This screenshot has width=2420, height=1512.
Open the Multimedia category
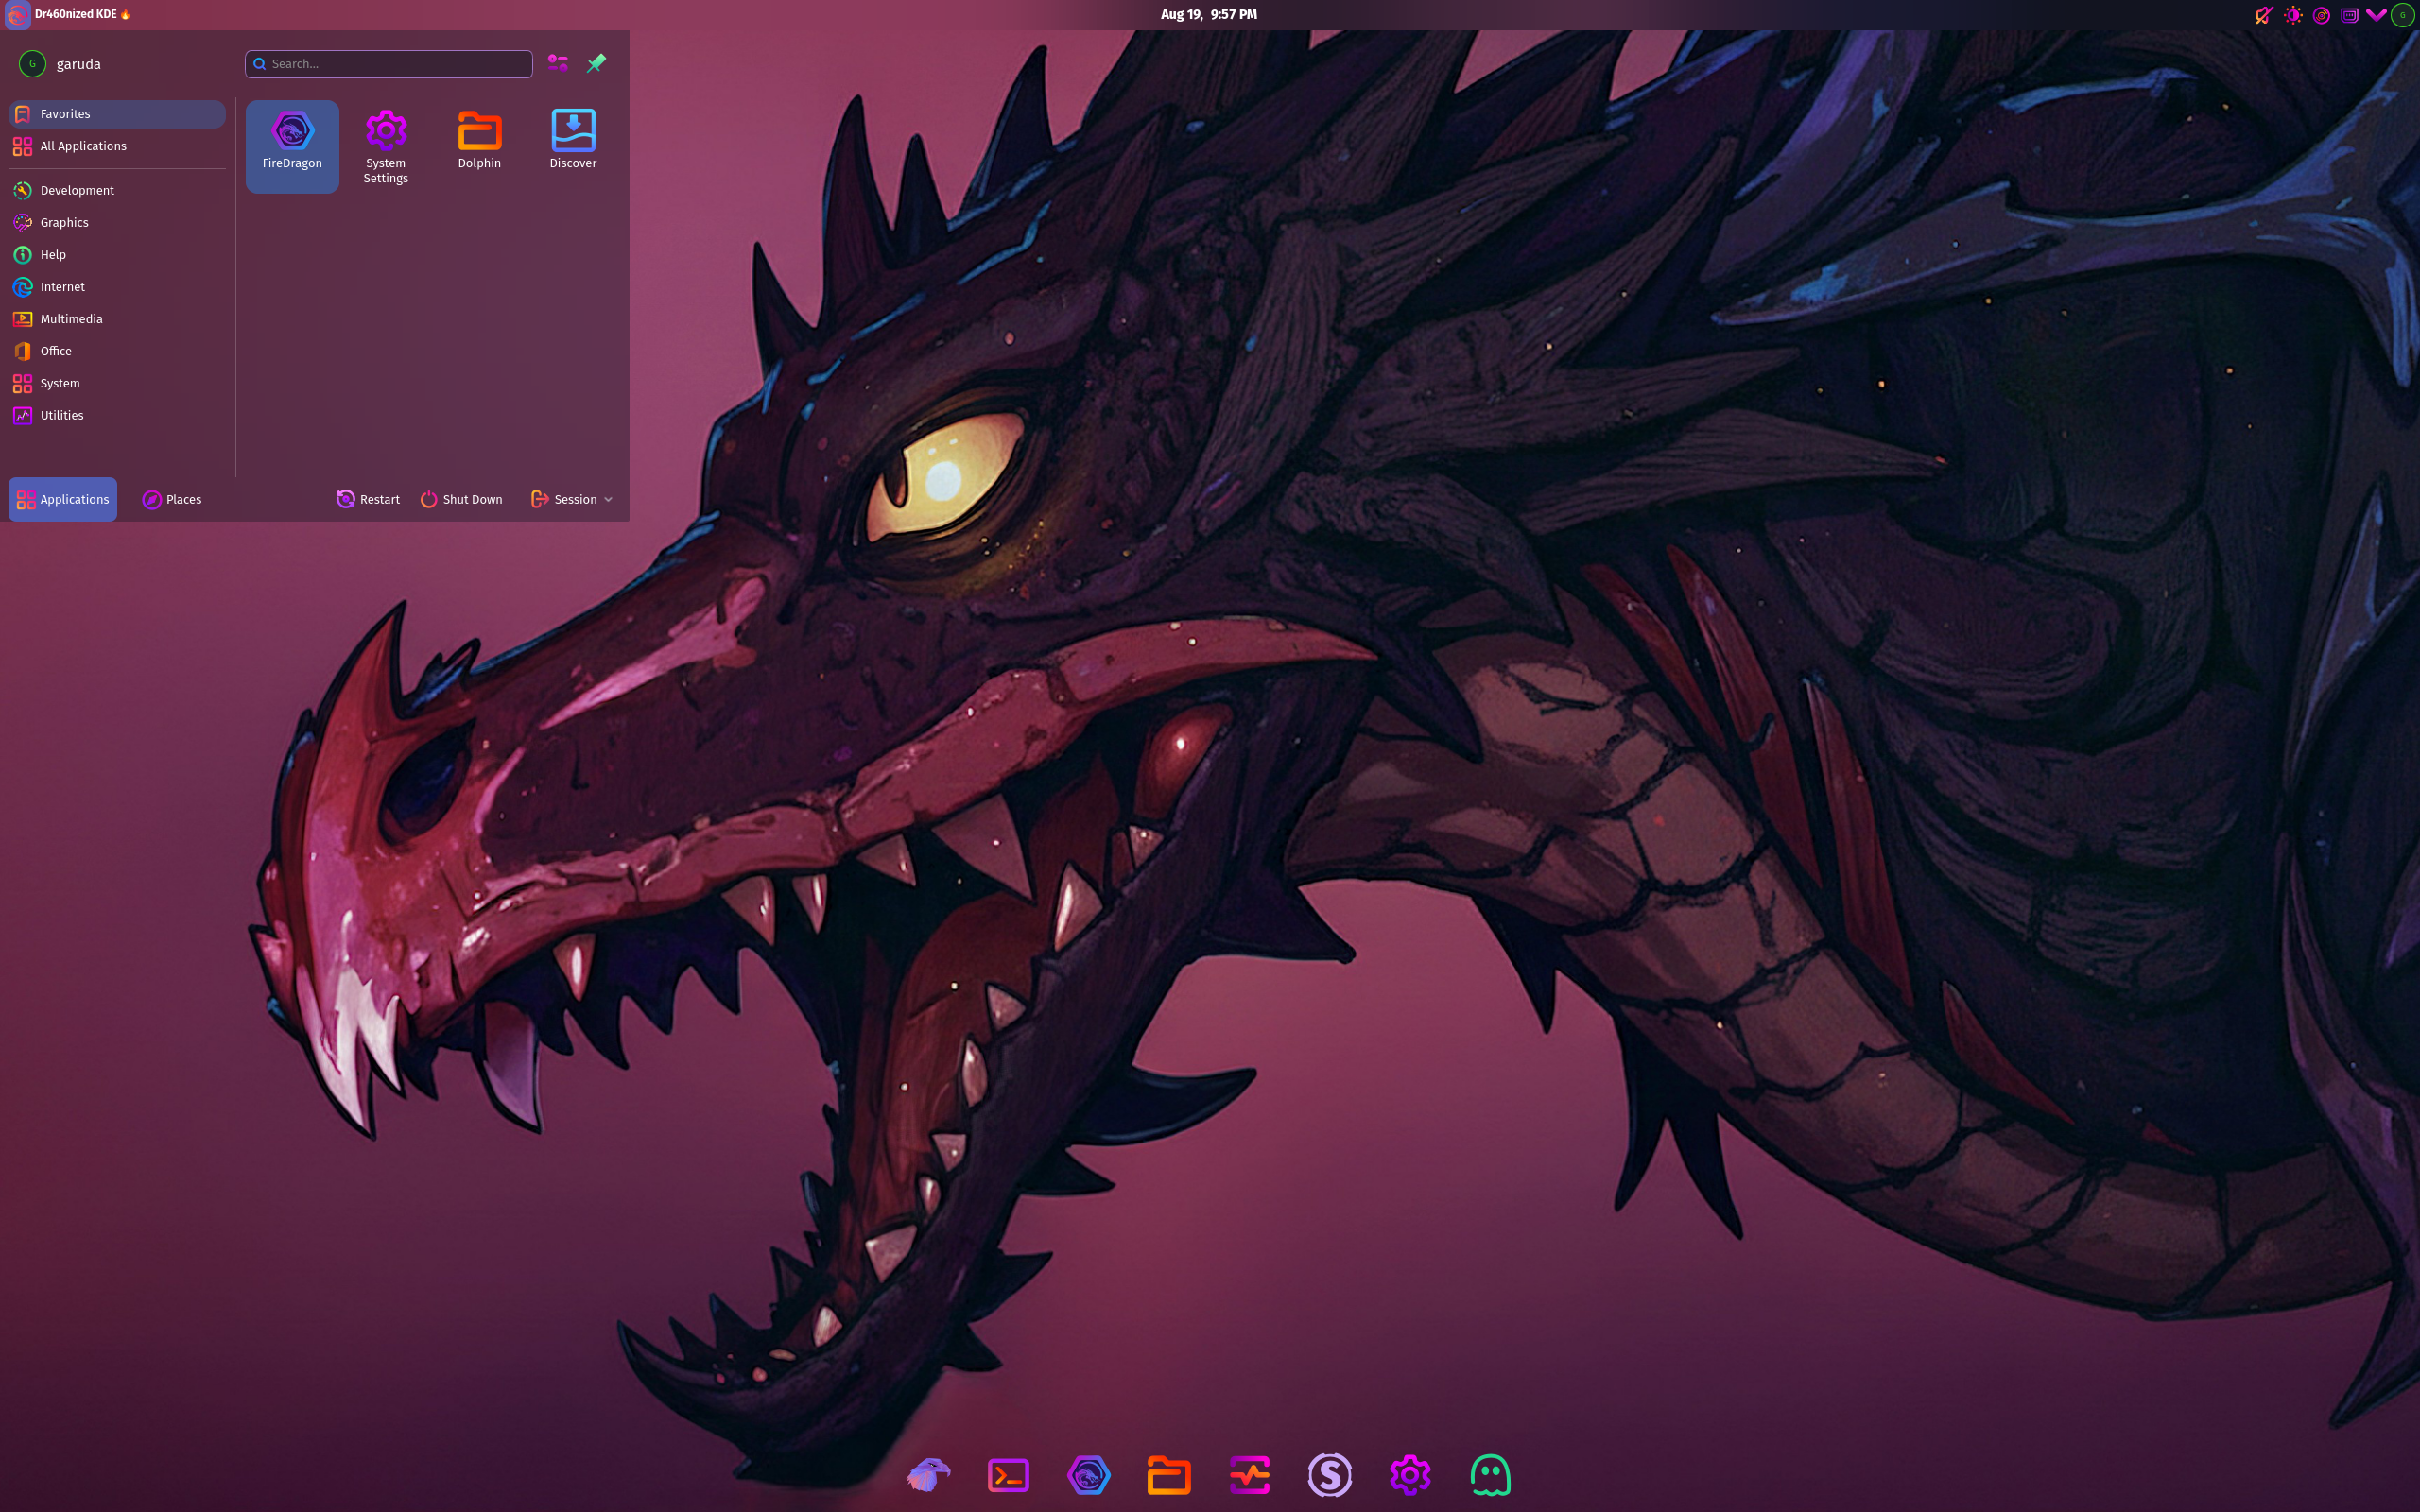tap(117, 319)
